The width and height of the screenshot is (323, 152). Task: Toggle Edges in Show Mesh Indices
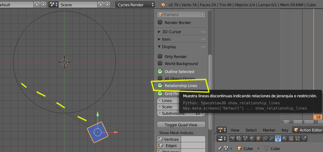[169, 145]
